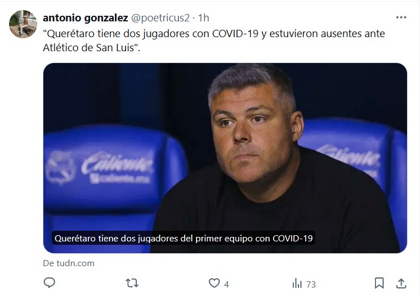Open antonio gonzalez's profile picture
The height and width of the screenshot is (296, 420).
pos(23,24)
